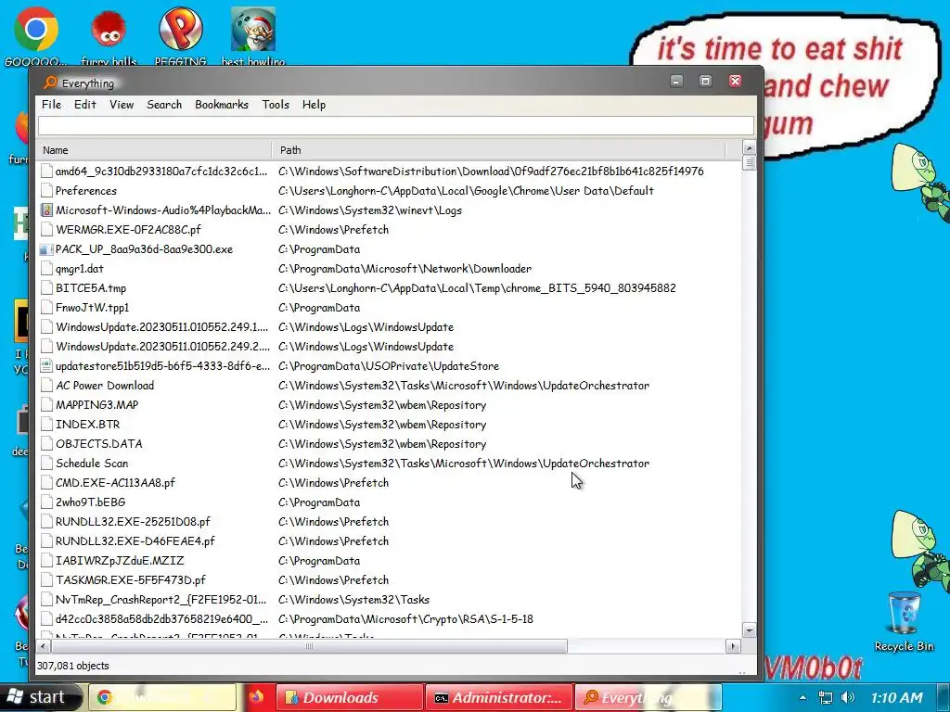Open the Tools menu
950x712 pixels.
click(276, 105)
